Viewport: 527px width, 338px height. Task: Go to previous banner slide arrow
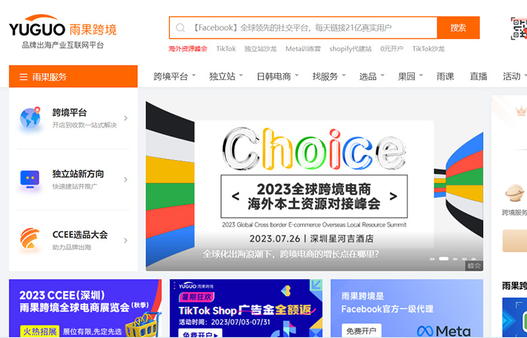click(236, 196)
